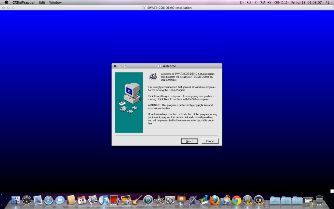Click the computer setup illustration

coord(129,103)
